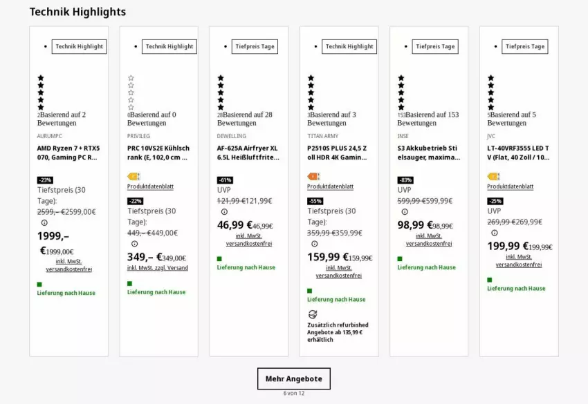Click info icon under JVC TV UVP price
The image size is (588, 404).
pyautogui.click(x=494, y=233)
